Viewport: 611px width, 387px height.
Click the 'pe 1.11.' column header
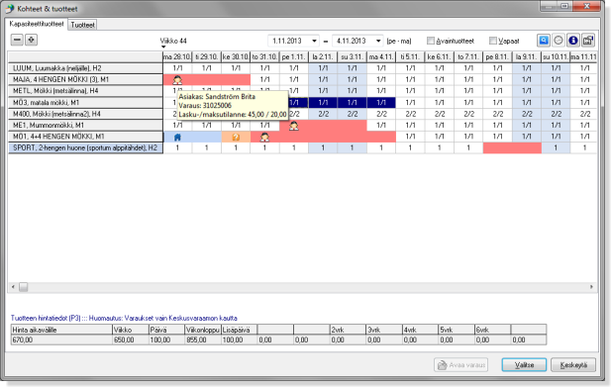pyautogui.click(x=294, y=56)
